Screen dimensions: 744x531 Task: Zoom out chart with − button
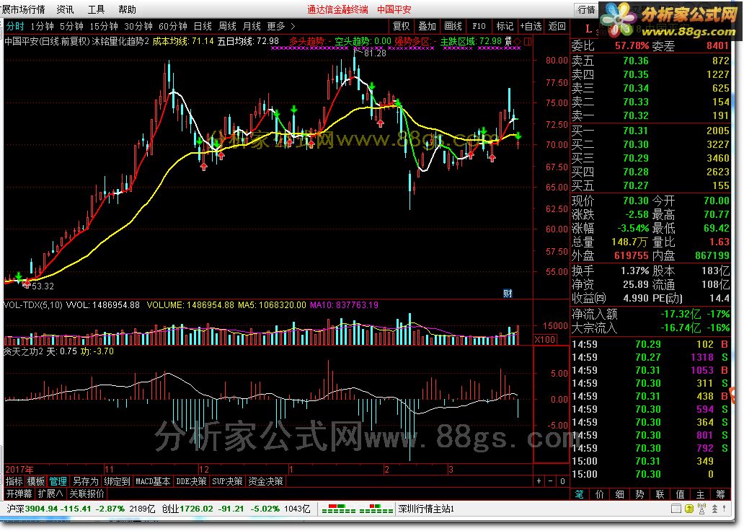pos(550,481)
